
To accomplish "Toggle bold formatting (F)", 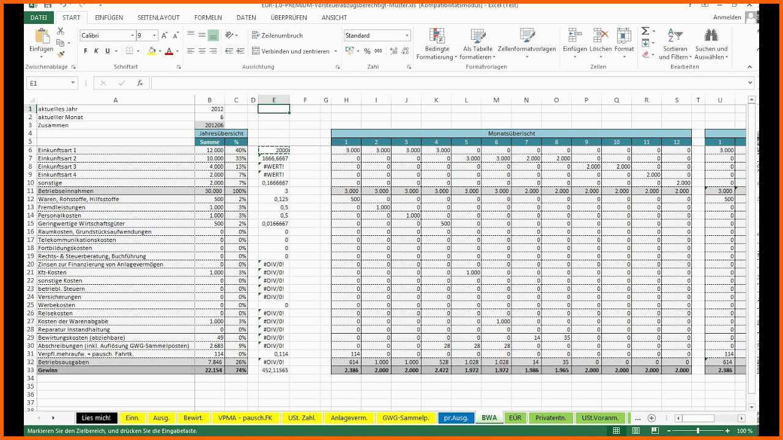I will tap(86, 51).
